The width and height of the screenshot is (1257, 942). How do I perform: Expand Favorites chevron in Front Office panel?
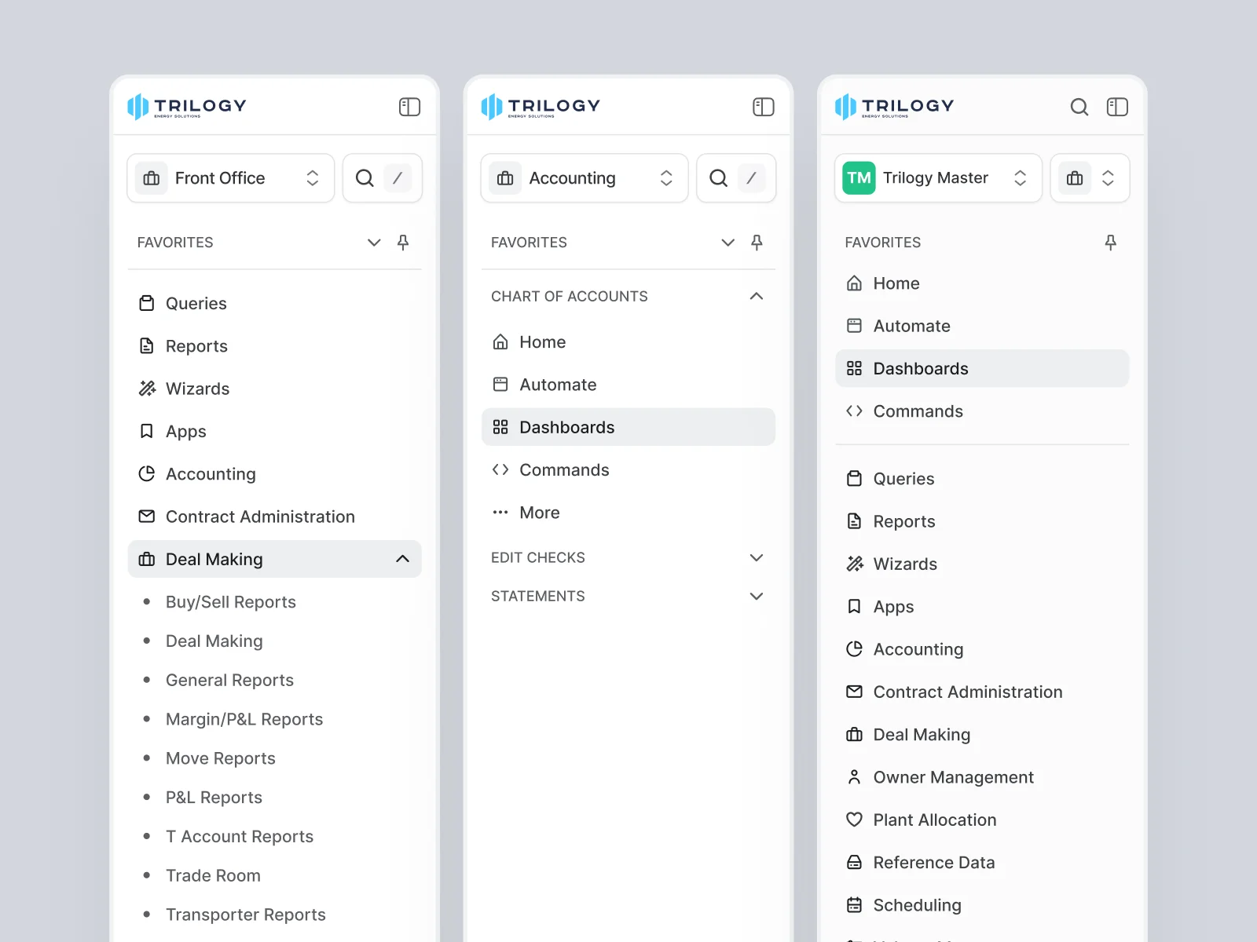374,243
